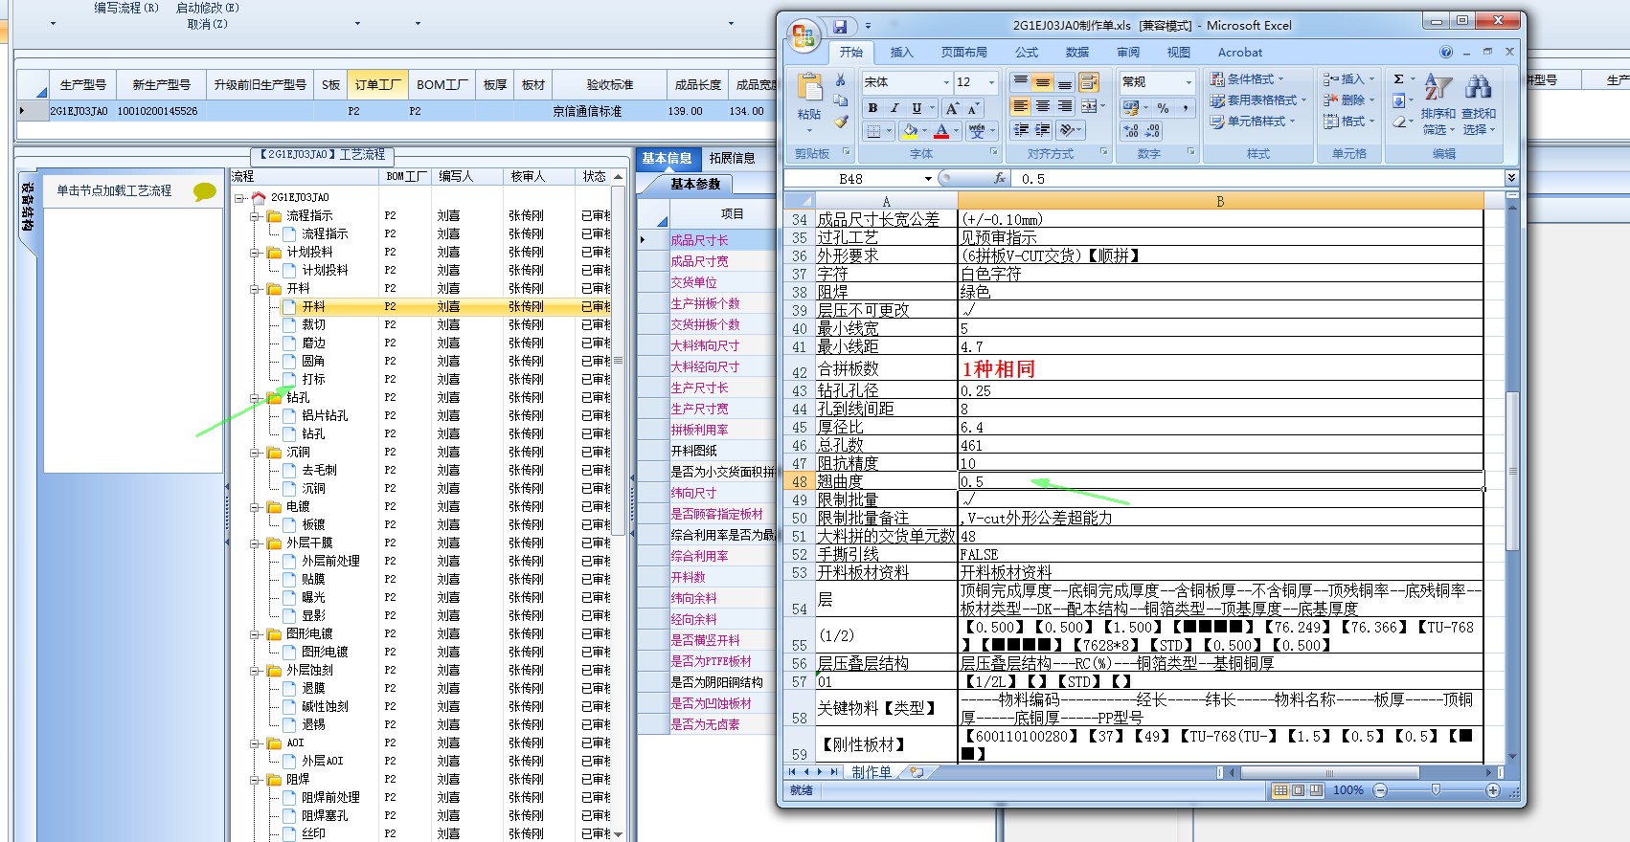Viewport: 1630px width, 842px height.
Task: Select the 铝片钻孔 node in process tree
Action: (x=325, y=416)
